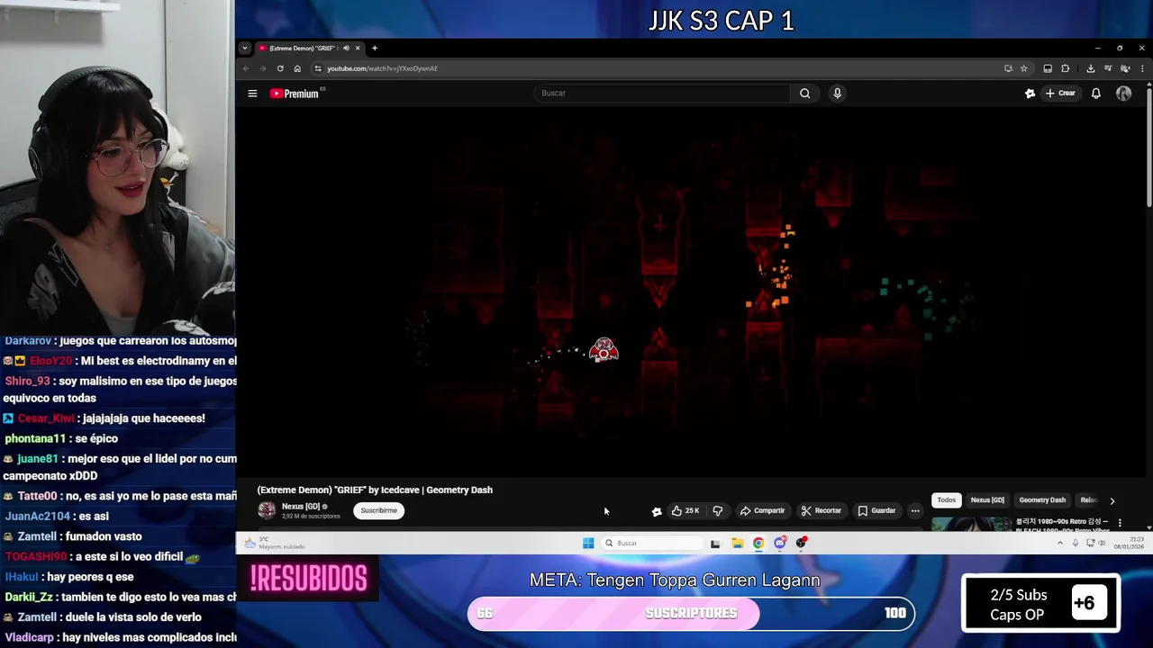This screenshot has width=1153, height=648.
Task: Share the video using Compartir
Action: pyautogui.click(x=763, y=510)
